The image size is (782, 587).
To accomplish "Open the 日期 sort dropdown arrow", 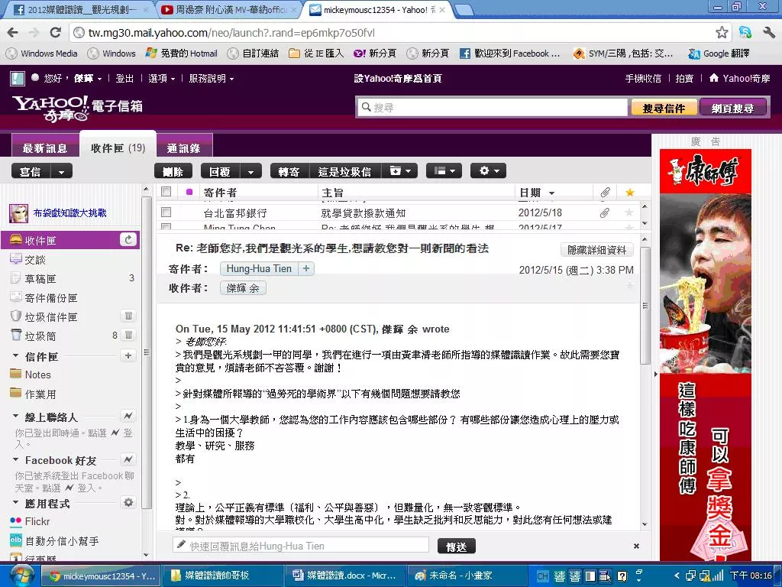I will (551, 193).
